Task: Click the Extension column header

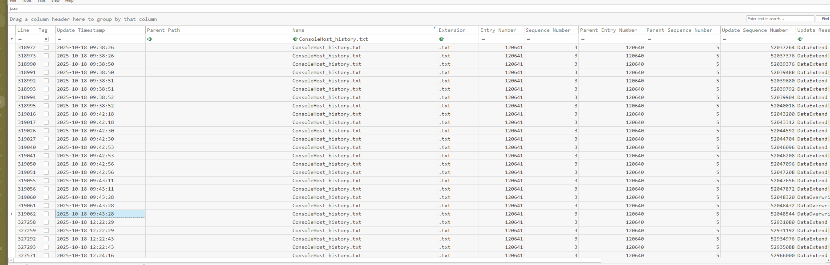Action: click(x=458, y=30)
